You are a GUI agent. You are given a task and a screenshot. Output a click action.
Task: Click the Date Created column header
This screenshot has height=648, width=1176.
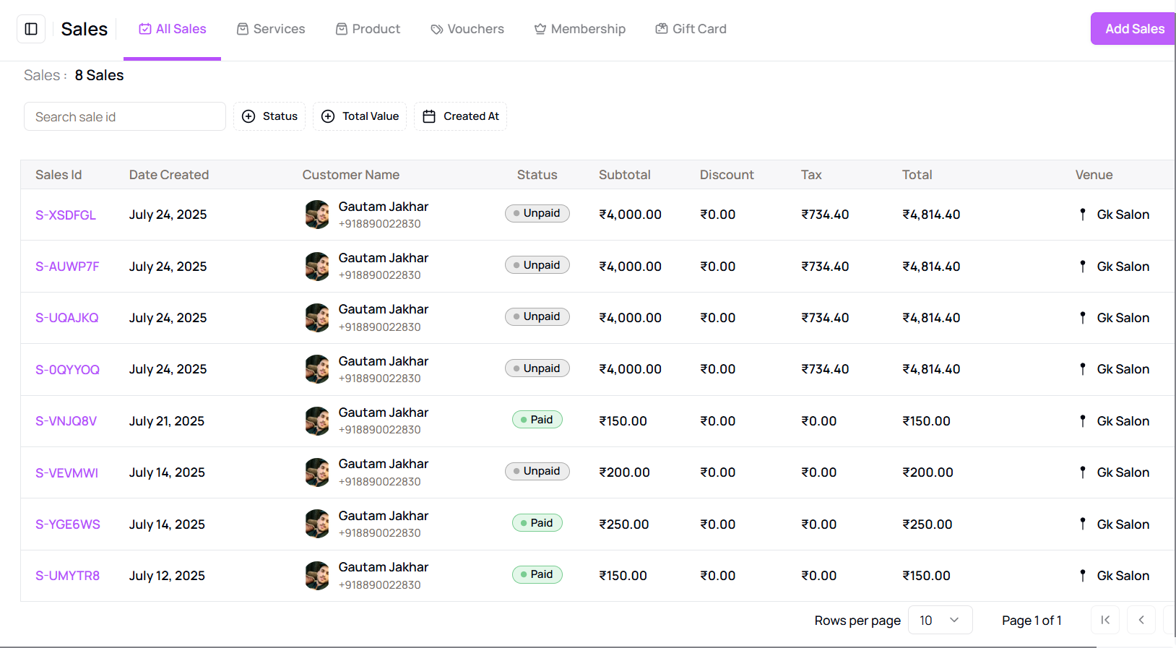(169, 175)
